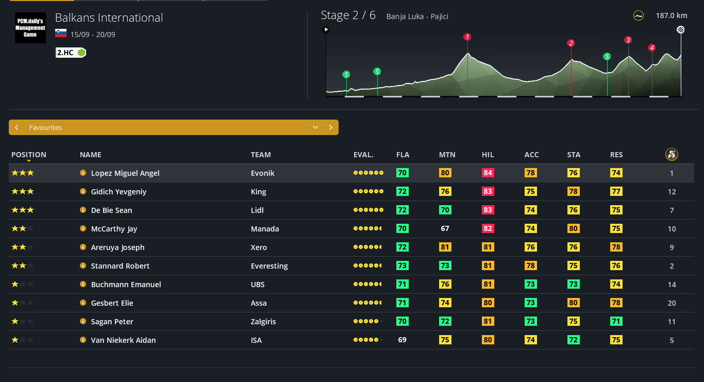Go to next list with right arrow

pos(330,128)
